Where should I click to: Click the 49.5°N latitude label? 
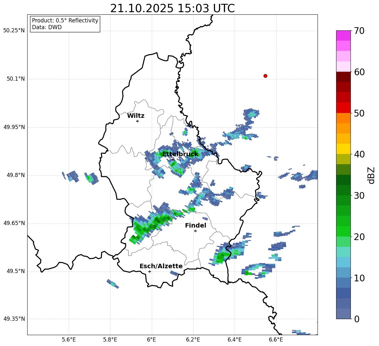(16, 271)
